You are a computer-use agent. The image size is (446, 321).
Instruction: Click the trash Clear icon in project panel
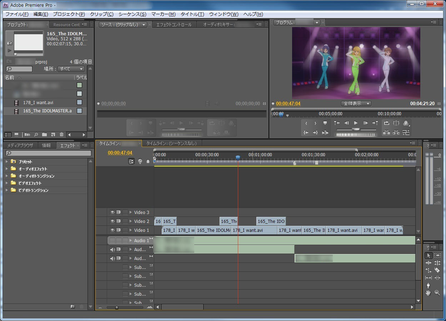click(62, 134)
